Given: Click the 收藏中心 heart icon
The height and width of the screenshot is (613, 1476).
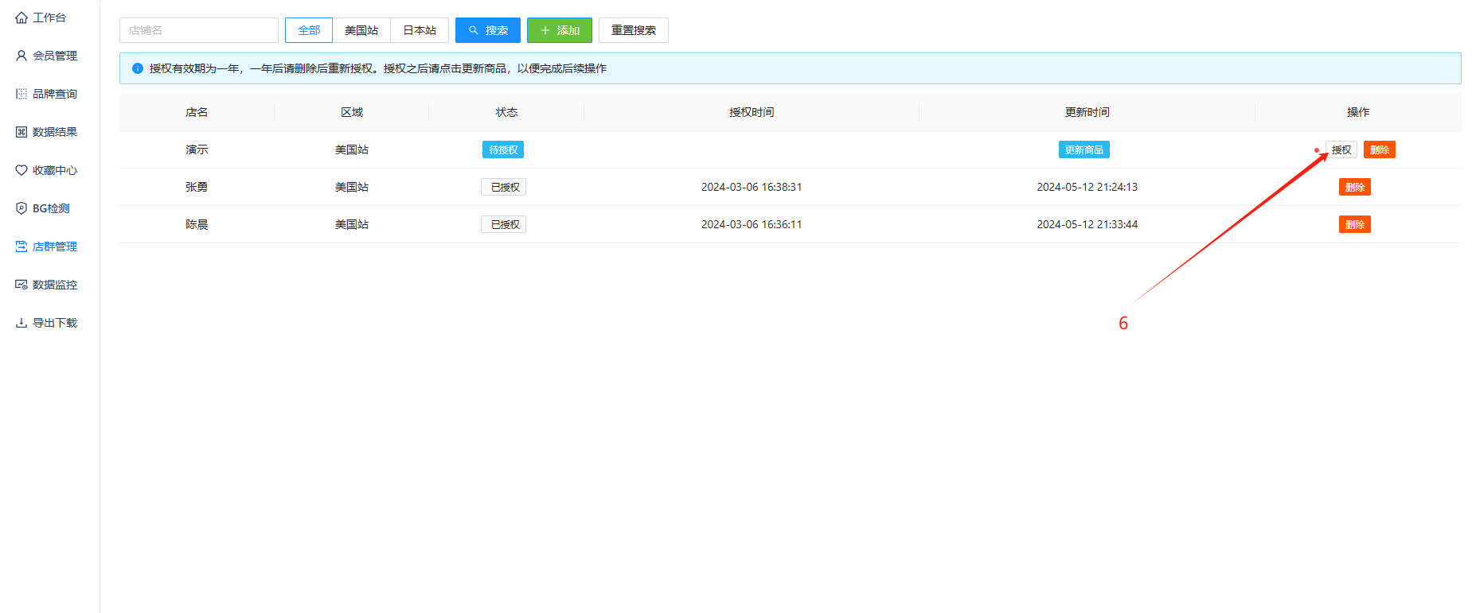Looking at the screenshot, I should tap(21, 170).
